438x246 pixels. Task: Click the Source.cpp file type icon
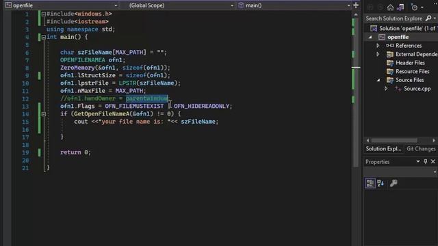[x=398, y=89]
